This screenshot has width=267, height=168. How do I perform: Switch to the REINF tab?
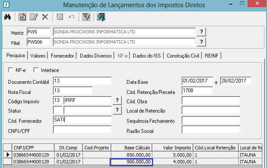click(x=212, y=56)
